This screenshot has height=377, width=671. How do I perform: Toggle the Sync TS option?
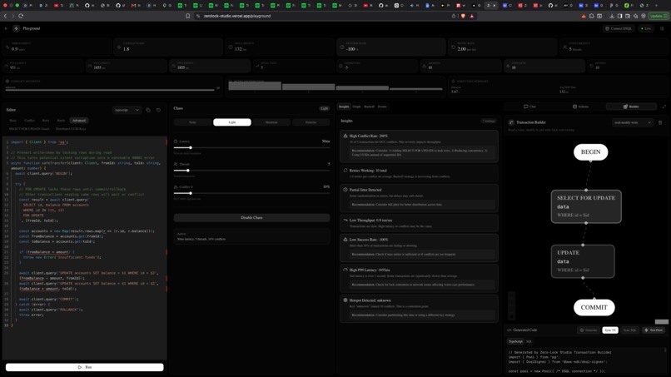(x=610, y=330)
